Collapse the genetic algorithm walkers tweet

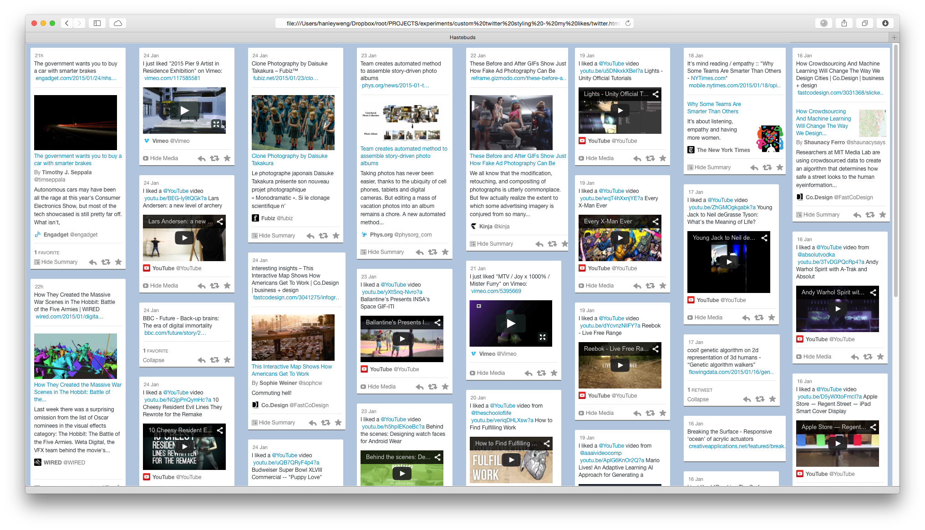[698, 399]
